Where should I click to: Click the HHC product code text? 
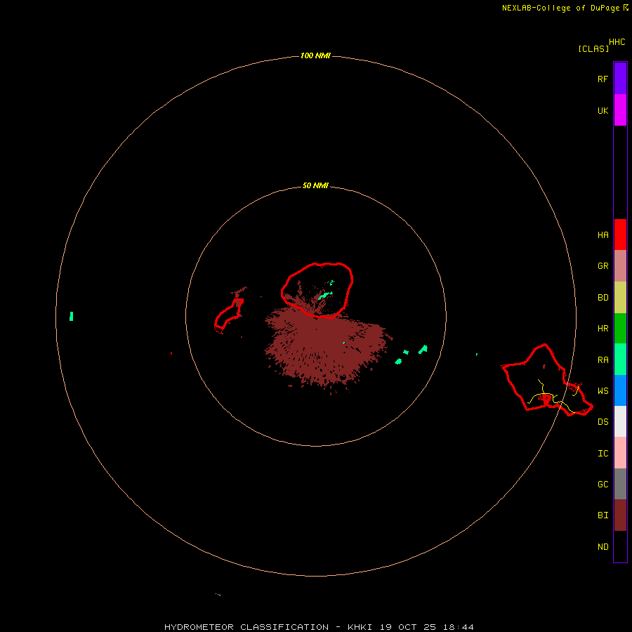click(x=617, y=42)
